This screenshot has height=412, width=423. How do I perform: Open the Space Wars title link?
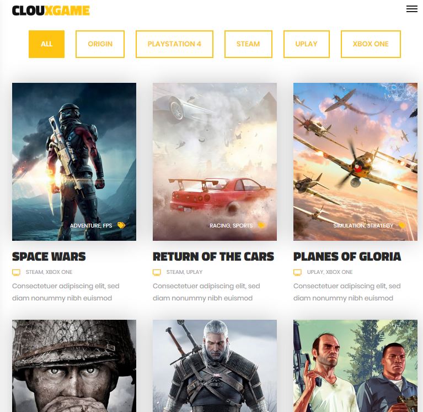[x=49, y=257]
